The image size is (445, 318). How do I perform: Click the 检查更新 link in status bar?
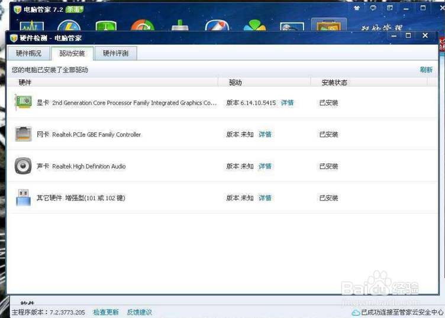pyautogui.click(x=106, y=312)
